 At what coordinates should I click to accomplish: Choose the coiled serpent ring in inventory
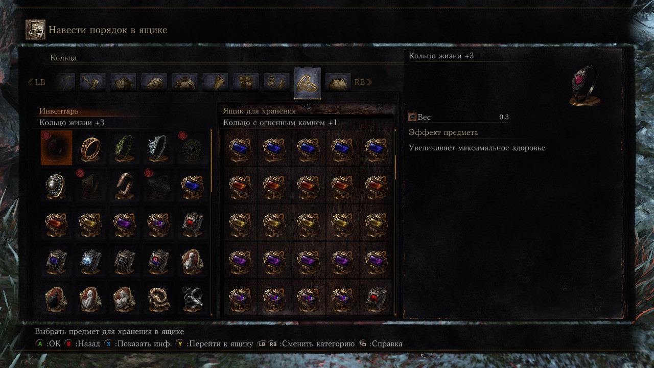pos(158,299)
